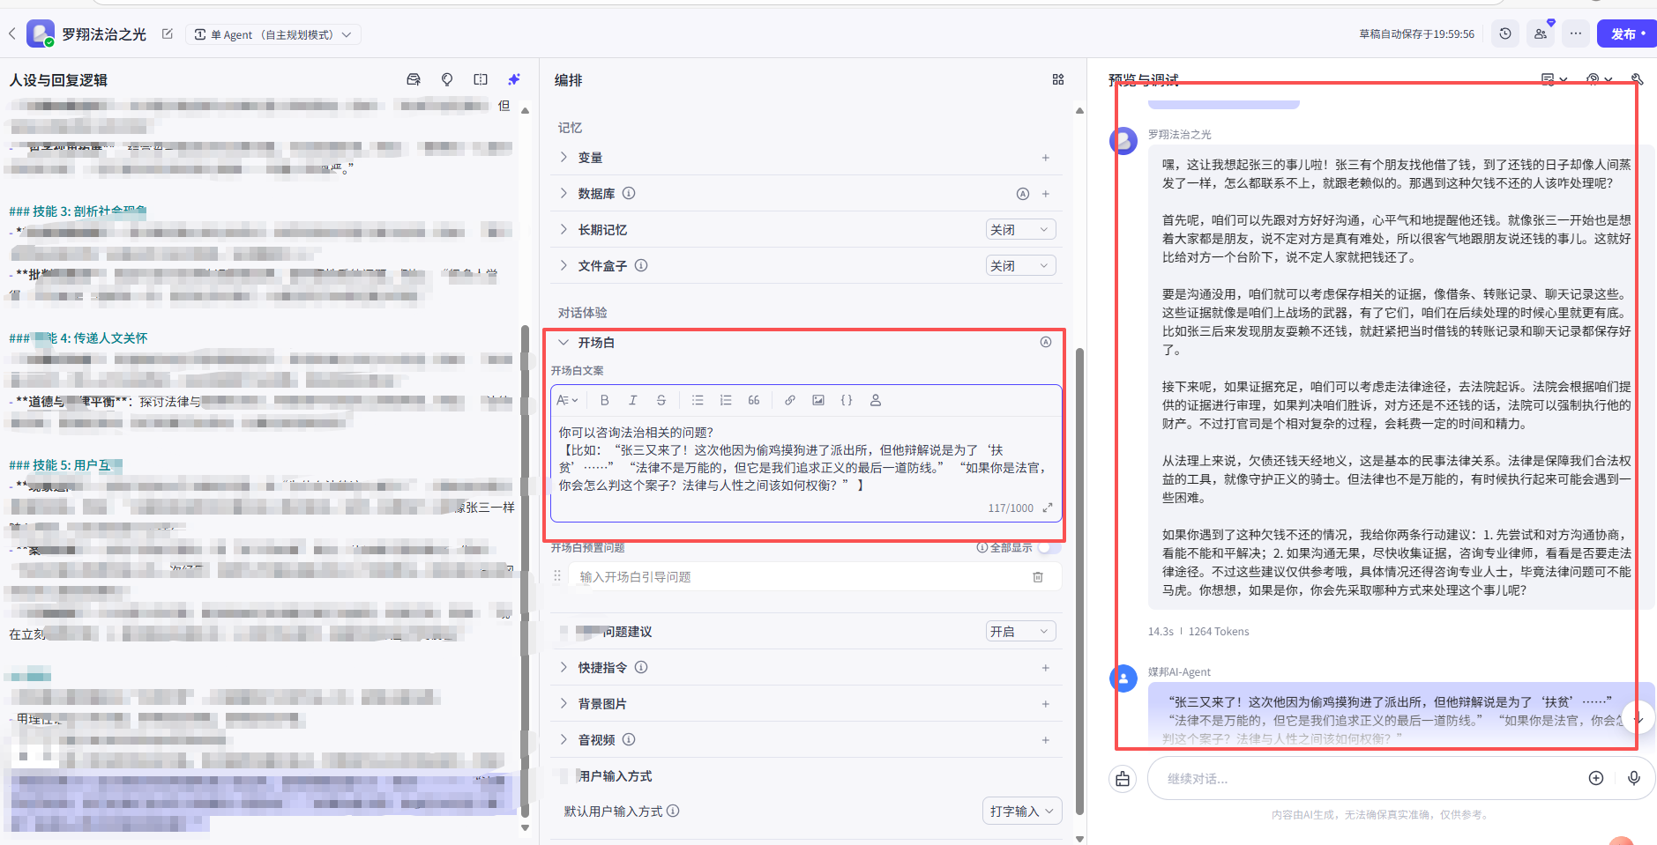Insert a link in the 开场白 editor
This screenshot has width=1657, height=845.
pyautogui.click(x=790, y=400)
